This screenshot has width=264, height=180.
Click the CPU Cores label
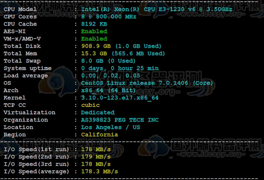coord(20,17)
